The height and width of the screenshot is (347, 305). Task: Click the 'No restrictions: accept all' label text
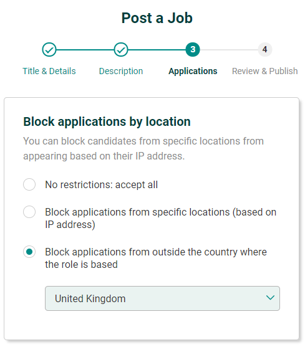tap(102, 184)
